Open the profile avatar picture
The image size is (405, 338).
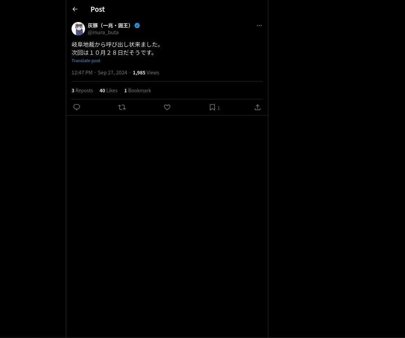click(78, 29)
